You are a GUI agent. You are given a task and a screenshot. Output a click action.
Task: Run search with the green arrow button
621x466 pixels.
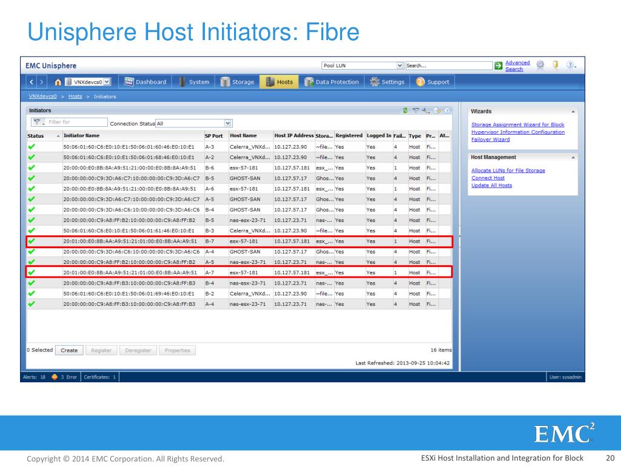tap(498, 66)
